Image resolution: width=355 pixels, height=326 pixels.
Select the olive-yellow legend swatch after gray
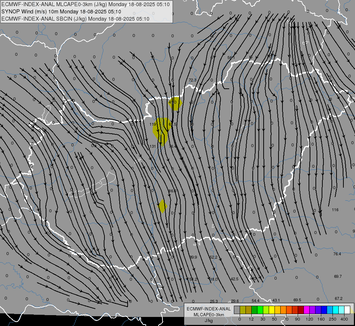[243, 310]
